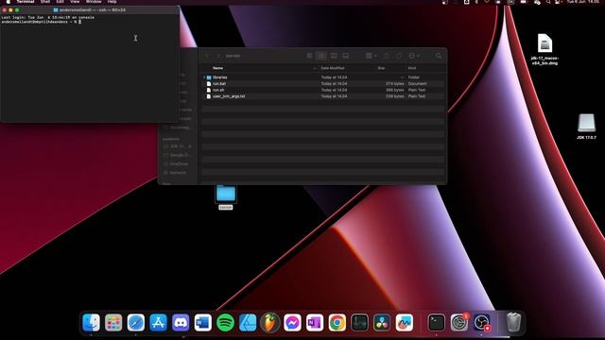Sort by the Date Modified column header
Image resolution: width=605 pixels, height=340 pixels.
click(332, 68)
